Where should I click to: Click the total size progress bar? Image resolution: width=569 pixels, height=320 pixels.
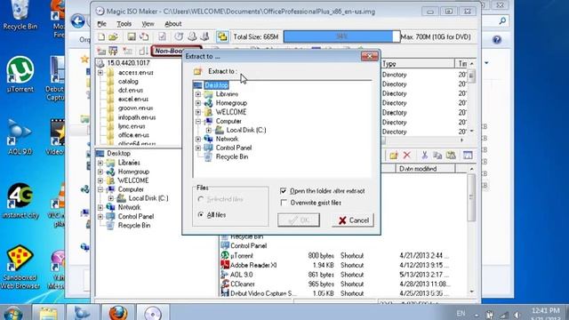pos(341,36)
